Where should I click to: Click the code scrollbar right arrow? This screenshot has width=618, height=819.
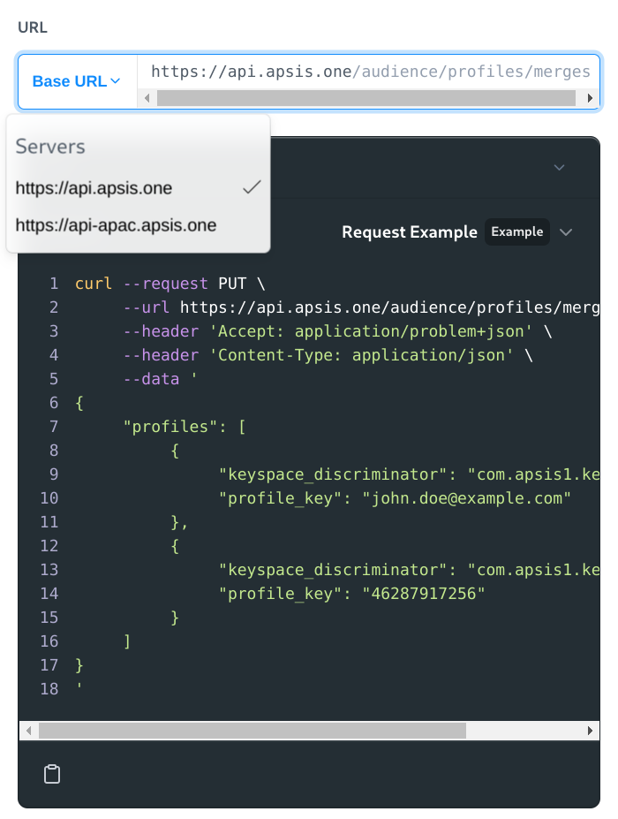(x=590, y=730)
